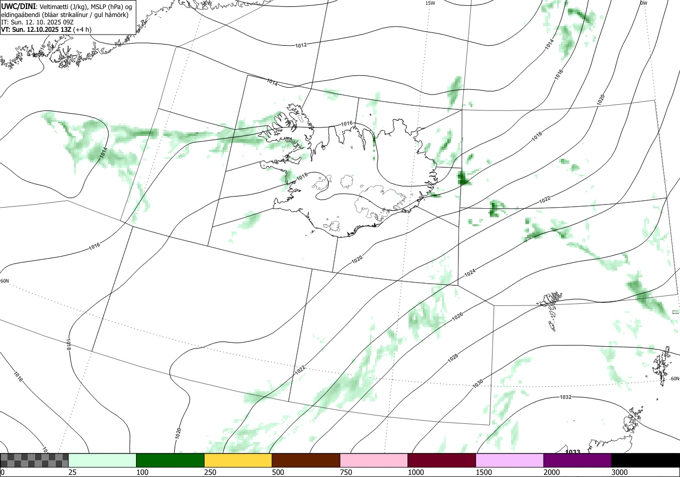
Task: Click the pale green 25–100 legend swatch
Action: [103, 460]
